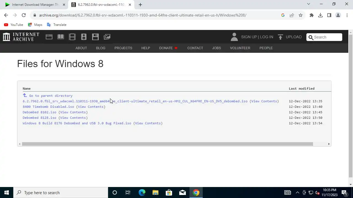Open the YouTube bookmark
353x198 pixels.
tap(14, 25)
